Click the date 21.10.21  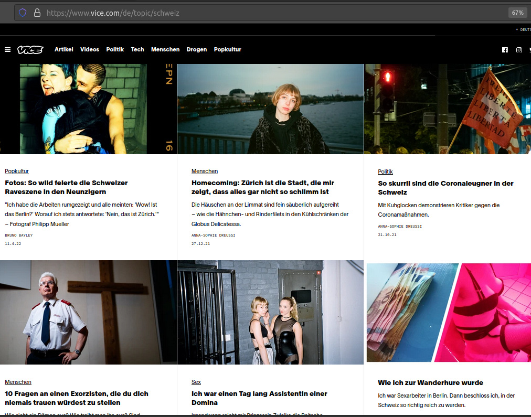click(x=387, y=235)
